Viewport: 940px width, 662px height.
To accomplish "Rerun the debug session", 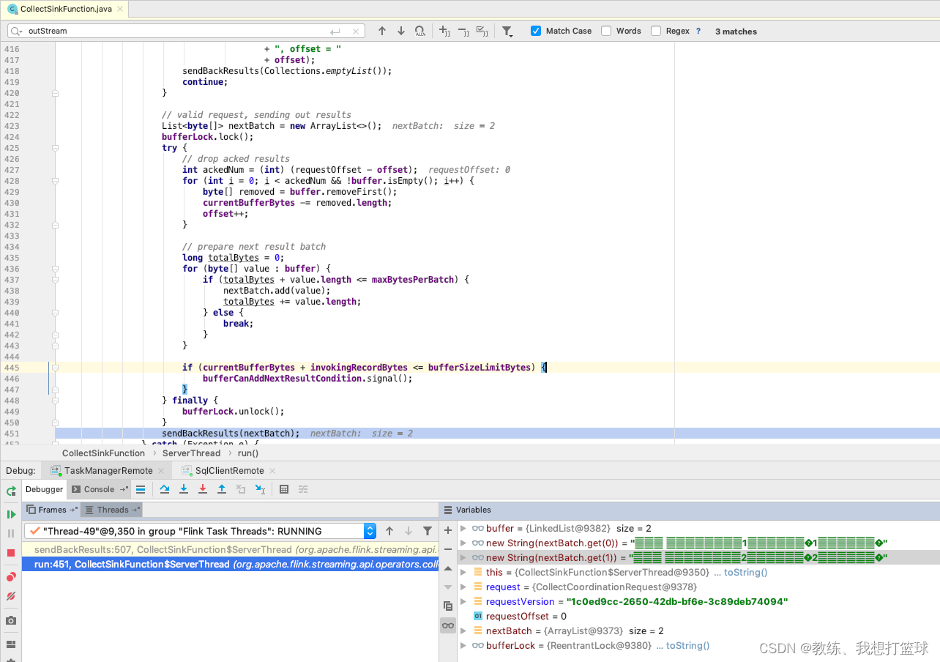I will [11, 491].
